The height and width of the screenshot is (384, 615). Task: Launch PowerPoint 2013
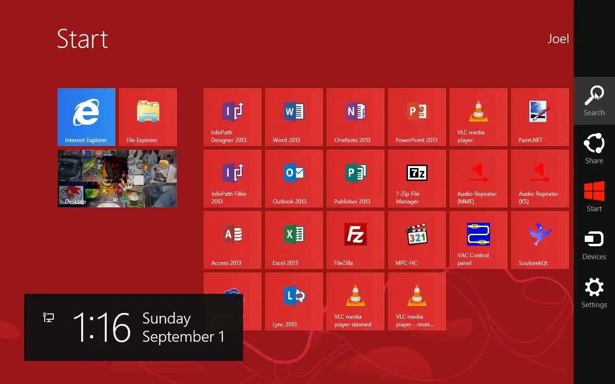point(417,117)
